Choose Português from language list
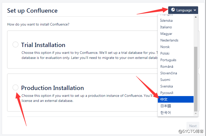 pos(176,60)
